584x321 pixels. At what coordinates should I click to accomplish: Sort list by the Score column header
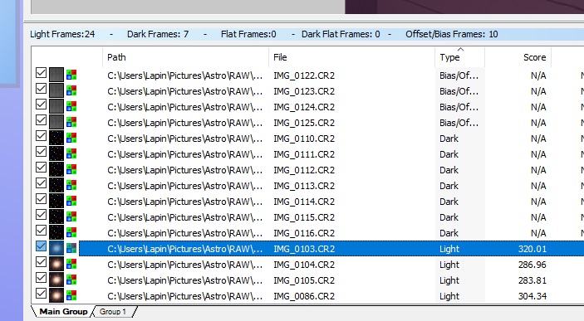click(518, 57)
